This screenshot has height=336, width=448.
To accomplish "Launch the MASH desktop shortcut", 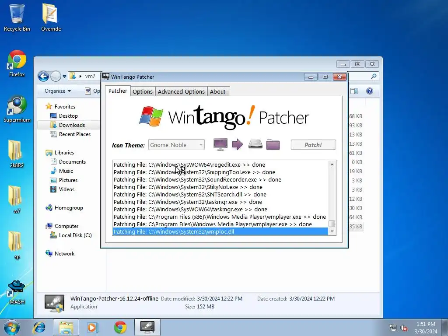I will pyautogui.click(x=17, y=292).
